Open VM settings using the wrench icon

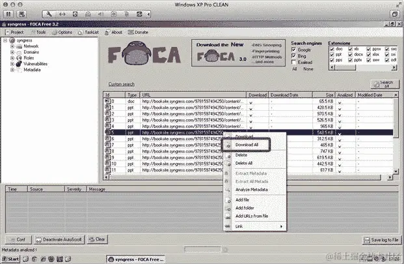tap(49, 14)
